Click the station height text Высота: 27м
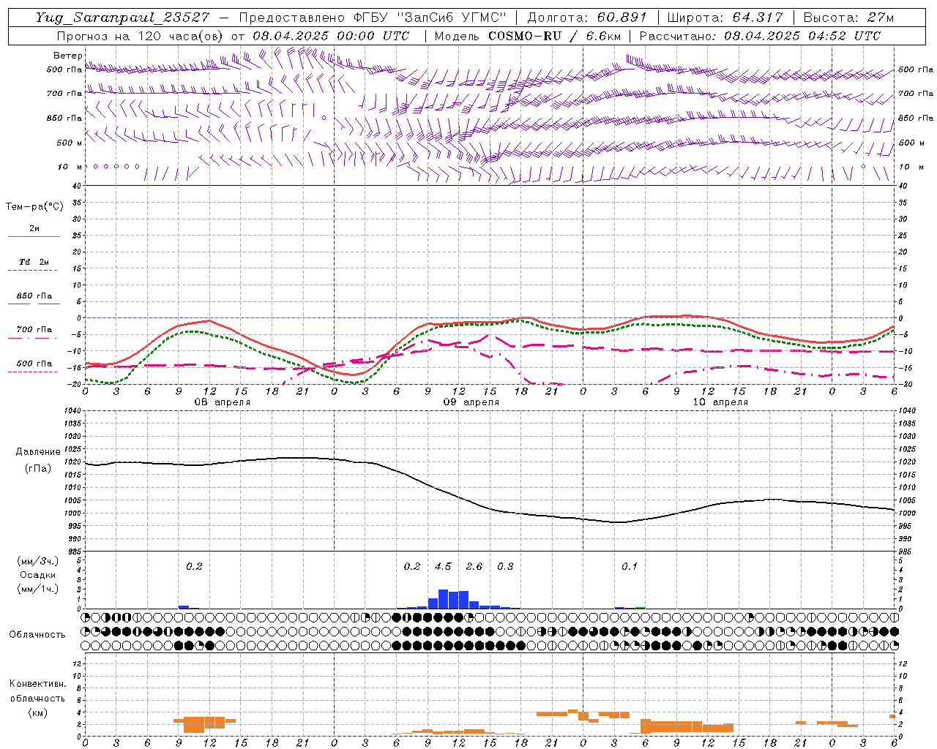The height and width of the screenshot is (749, 937). coord(848,18)
